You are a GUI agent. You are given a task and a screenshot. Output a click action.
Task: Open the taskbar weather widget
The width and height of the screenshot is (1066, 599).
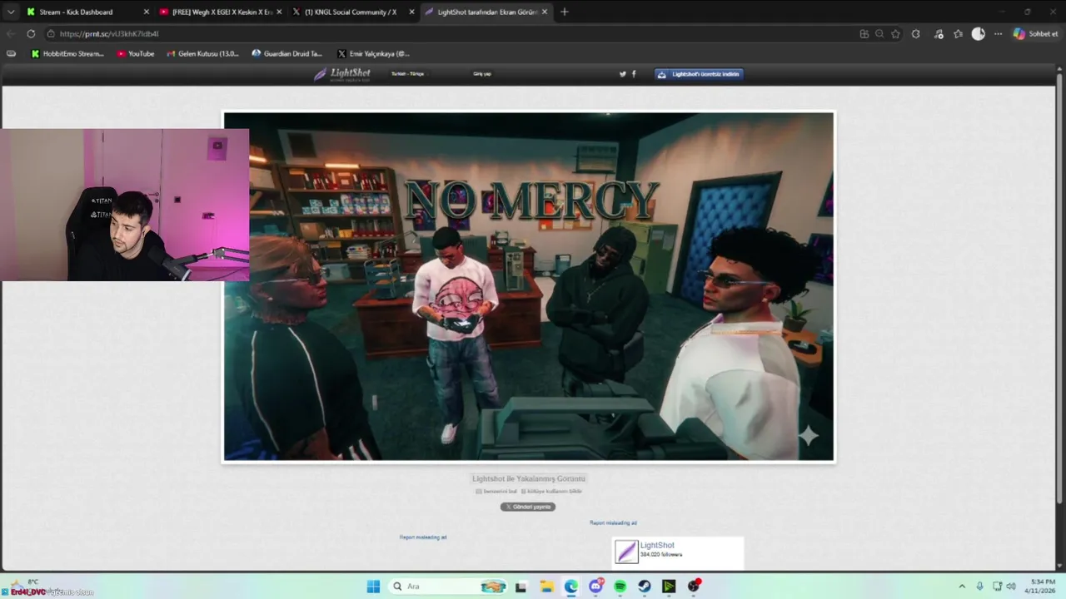click(23, 582)
